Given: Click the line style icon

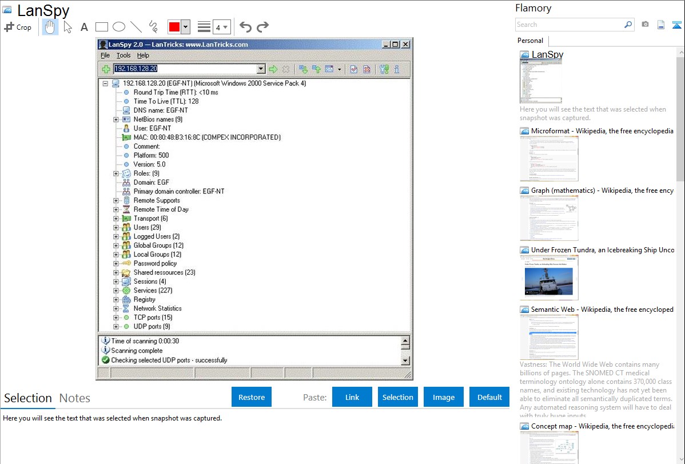Looking at the screenshot, I should (204, 27).
